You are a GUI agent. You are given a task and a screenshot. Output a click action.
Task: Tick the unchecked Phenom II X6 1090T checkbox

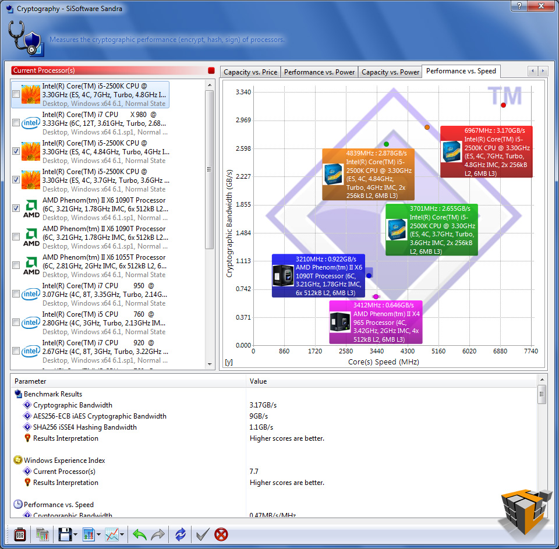16,237
